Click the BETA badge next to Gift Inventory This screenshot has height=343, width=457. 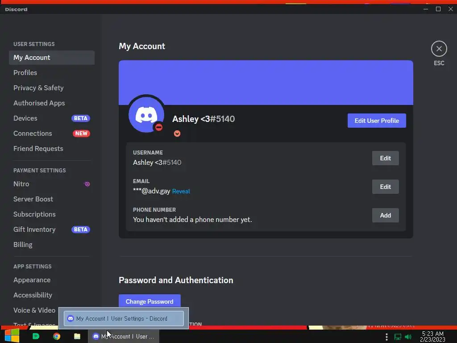pos(81,230)
